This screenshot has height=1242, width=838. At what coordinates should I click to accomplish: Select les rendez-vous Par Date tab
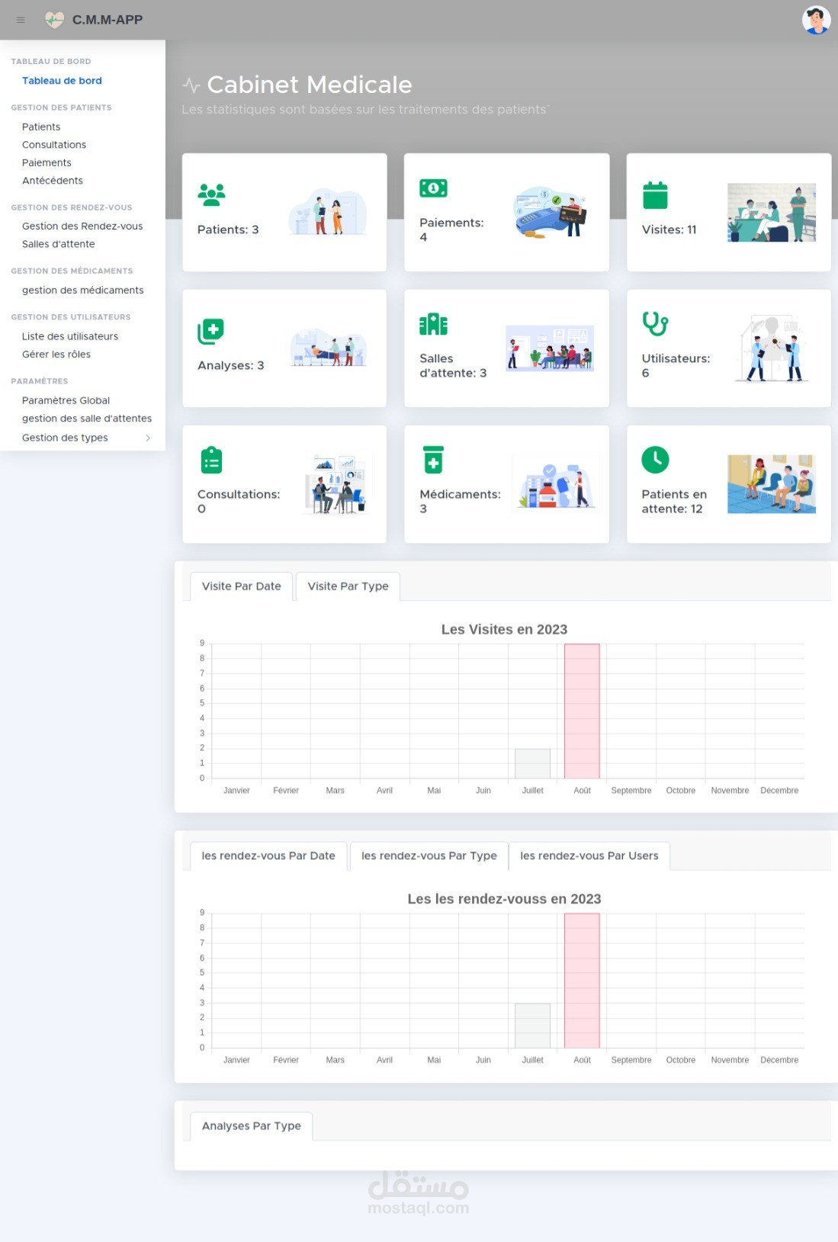(x=268, y=856)
